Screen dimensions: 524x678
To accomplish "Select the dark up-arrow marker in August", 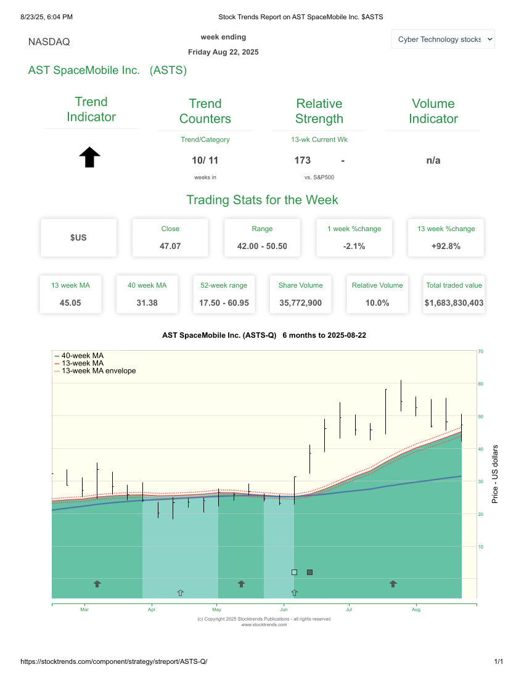I will click(393, 584).
